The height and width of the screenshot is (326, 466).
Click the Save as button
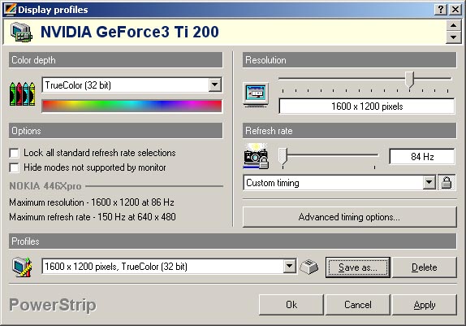click(358, 267)
